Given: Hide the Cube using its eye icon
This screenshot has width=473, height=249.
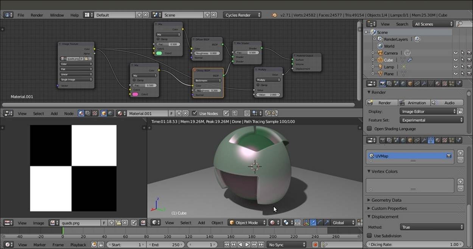Looking at the screenshot, I should point(456,60).
